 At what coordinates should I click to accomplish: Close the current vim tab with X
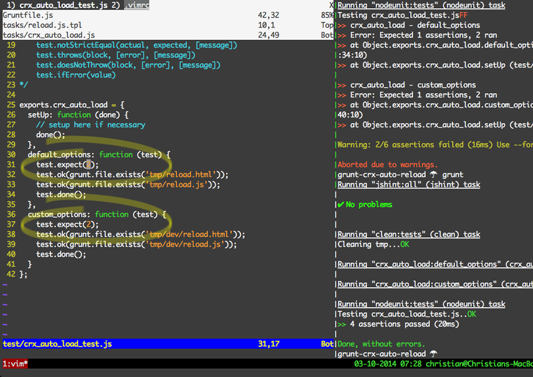coord(332,5)
